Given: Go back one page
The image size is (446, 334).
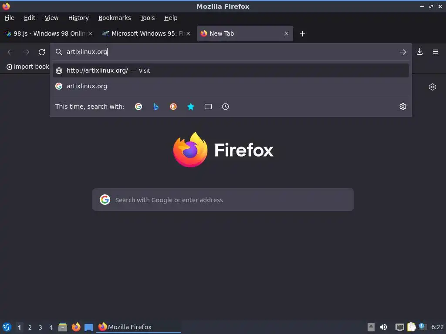Looking at the screenshot, I should pyautogui.click(x=10, y=52).
